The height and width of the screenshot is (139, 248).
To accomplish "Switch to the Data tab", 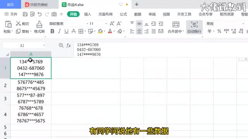I will [138, 14].
